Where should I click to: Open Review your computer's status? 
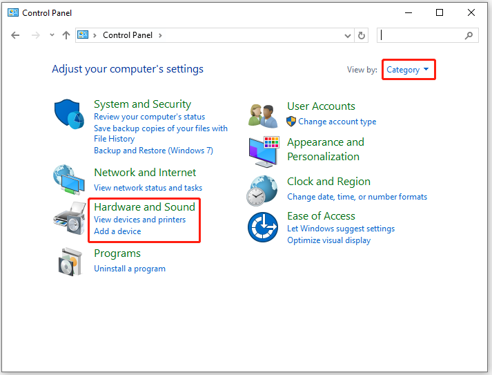point(149,117)
